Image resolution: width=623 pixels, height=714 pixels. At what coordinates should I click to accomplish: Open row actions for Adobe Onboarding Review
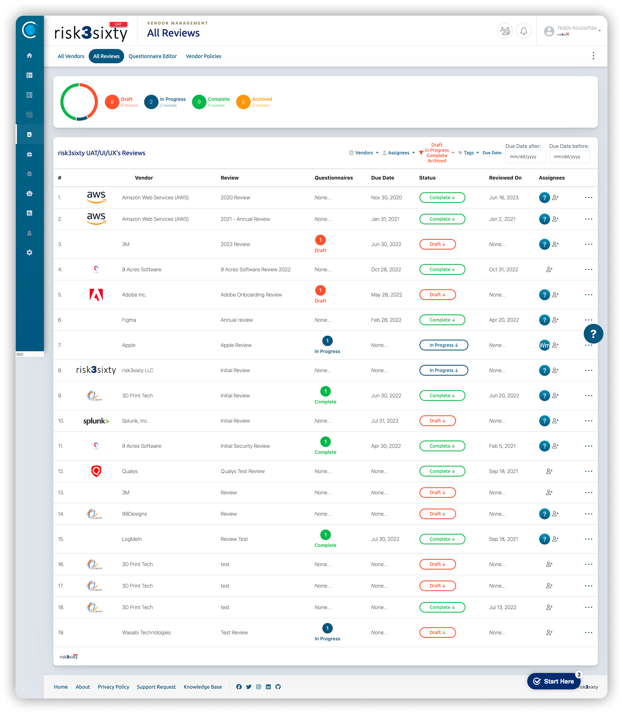click(589, 295)
